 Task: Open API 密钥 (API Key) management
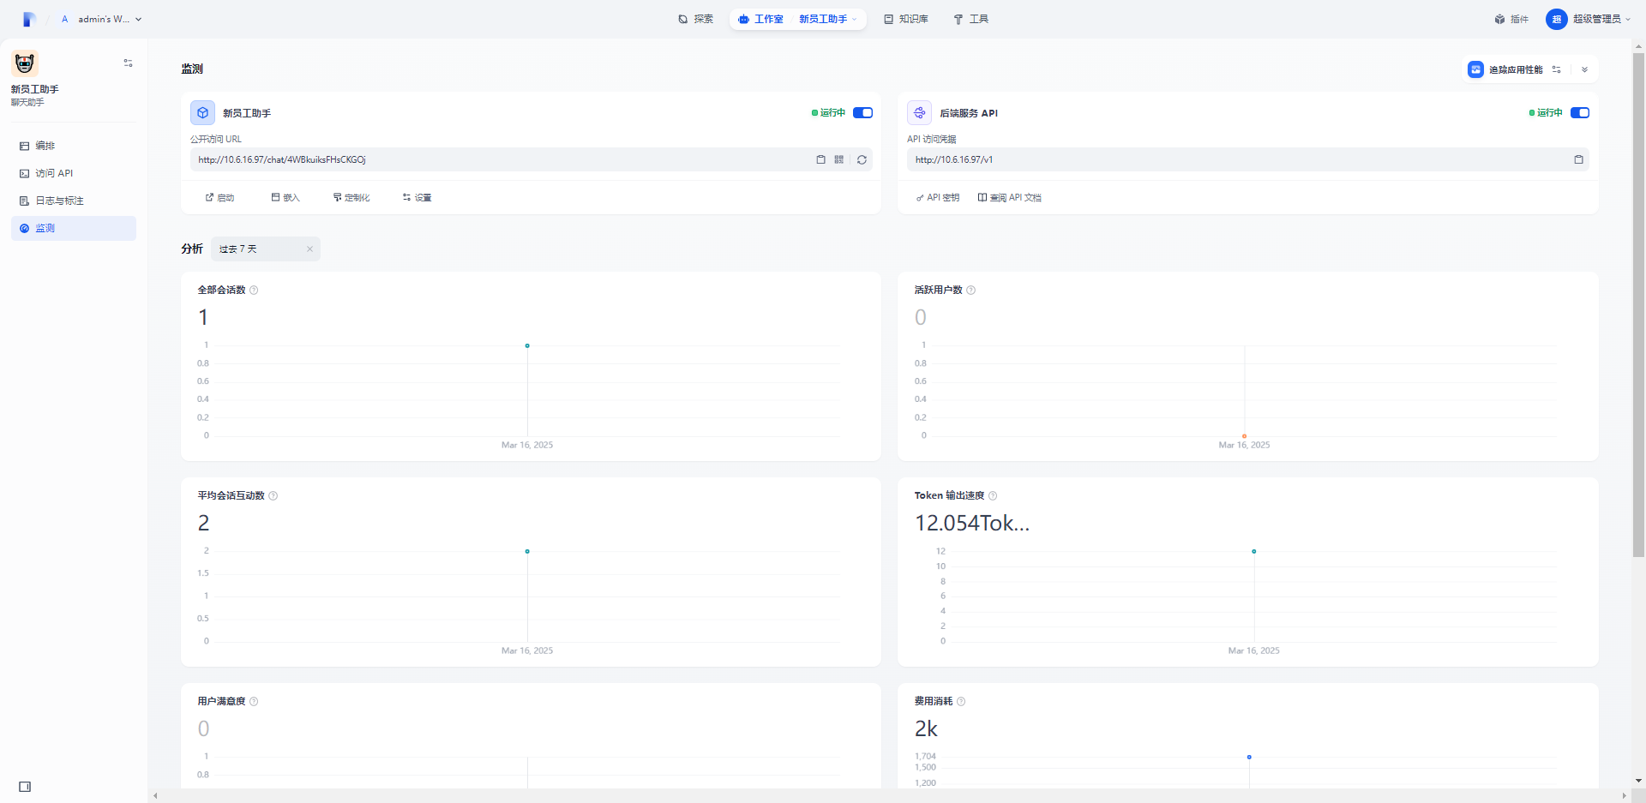pos(938,197)
